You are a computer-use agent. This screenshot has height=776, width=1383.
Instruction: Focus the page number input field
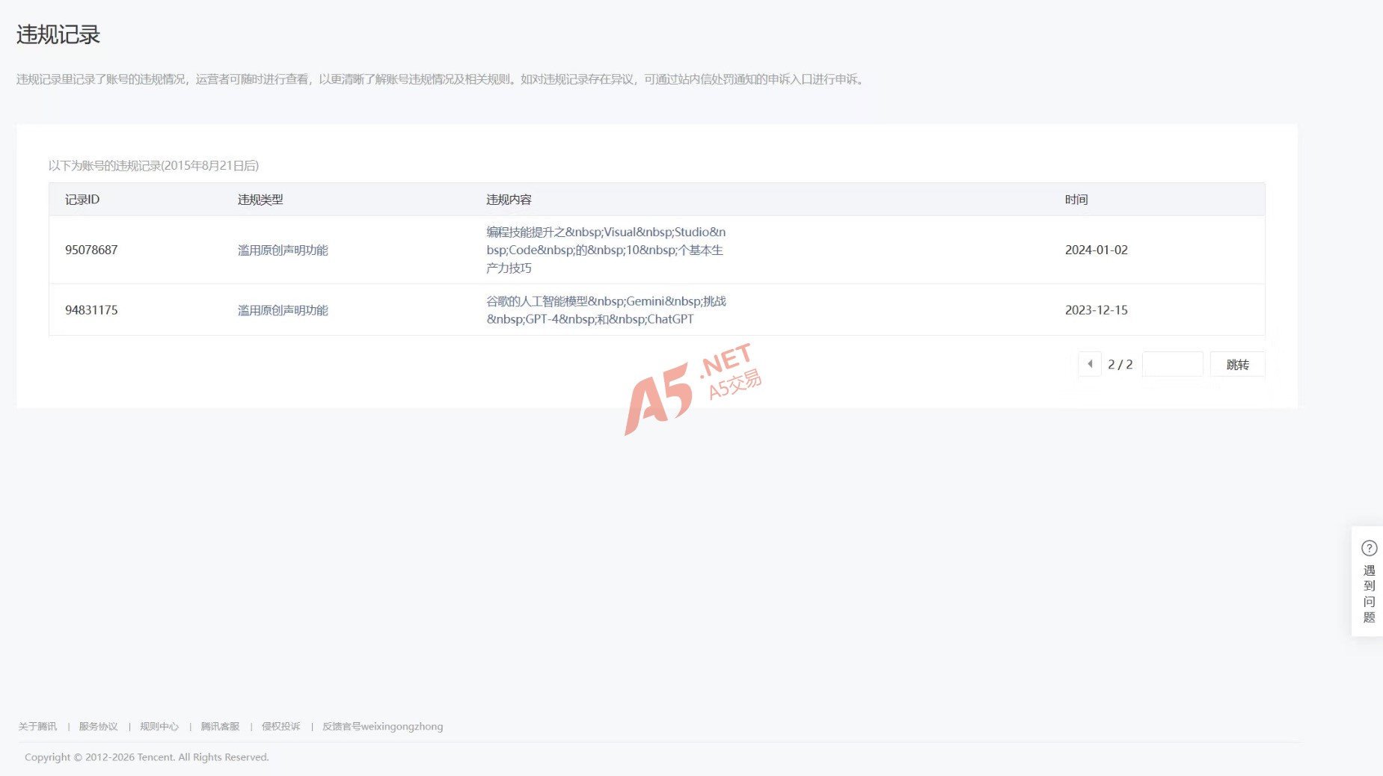coord(1172,364)
